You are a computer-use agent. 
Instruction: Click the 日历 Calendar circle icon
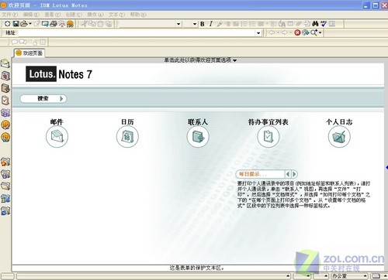pyautogui.click(x=127, y=137)
